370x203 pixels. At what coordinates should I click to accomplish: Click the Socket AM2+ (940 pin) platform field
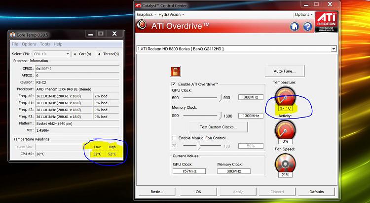77,123
